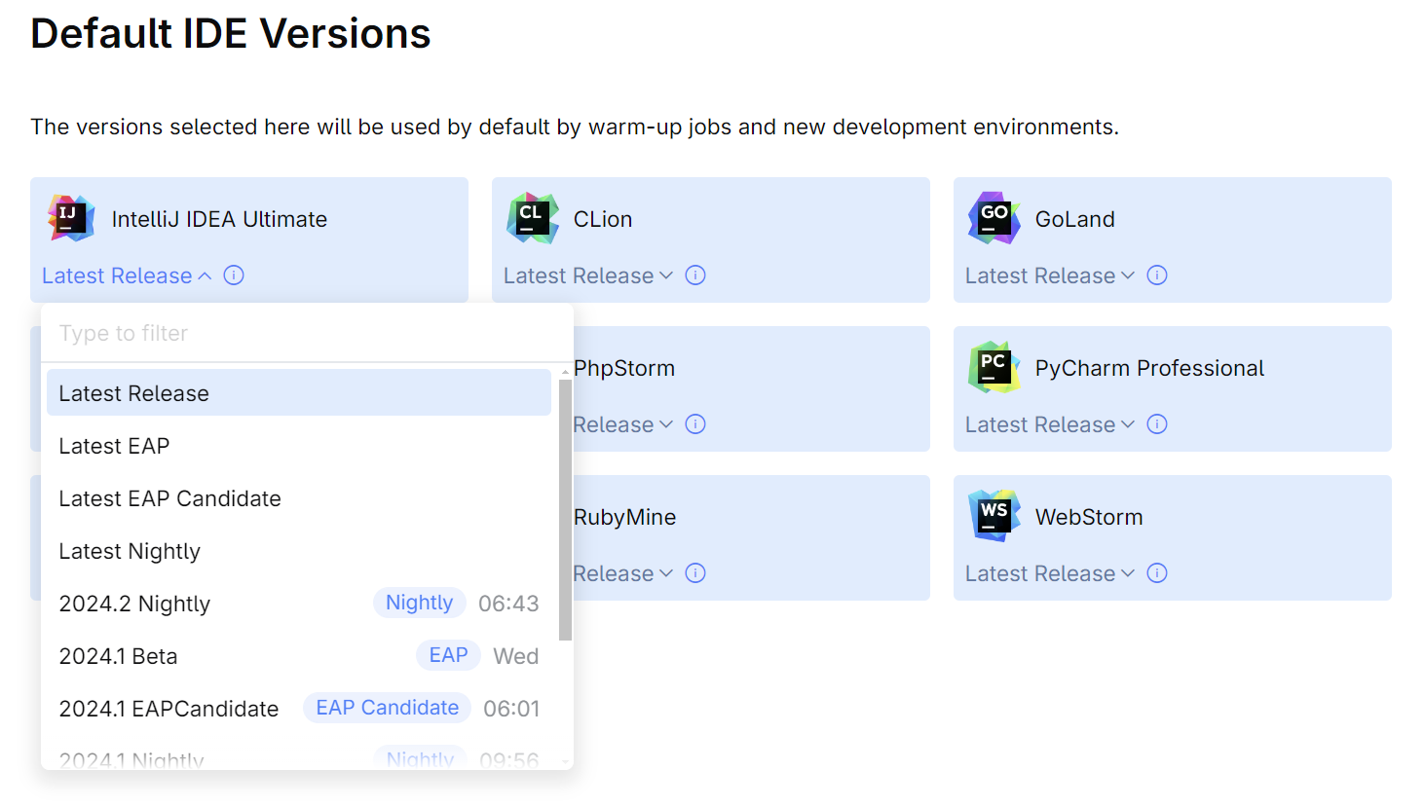Open GoLand Latest Release version dropdown
The image size is (1425, 807).
click(x=1050, y=276)
